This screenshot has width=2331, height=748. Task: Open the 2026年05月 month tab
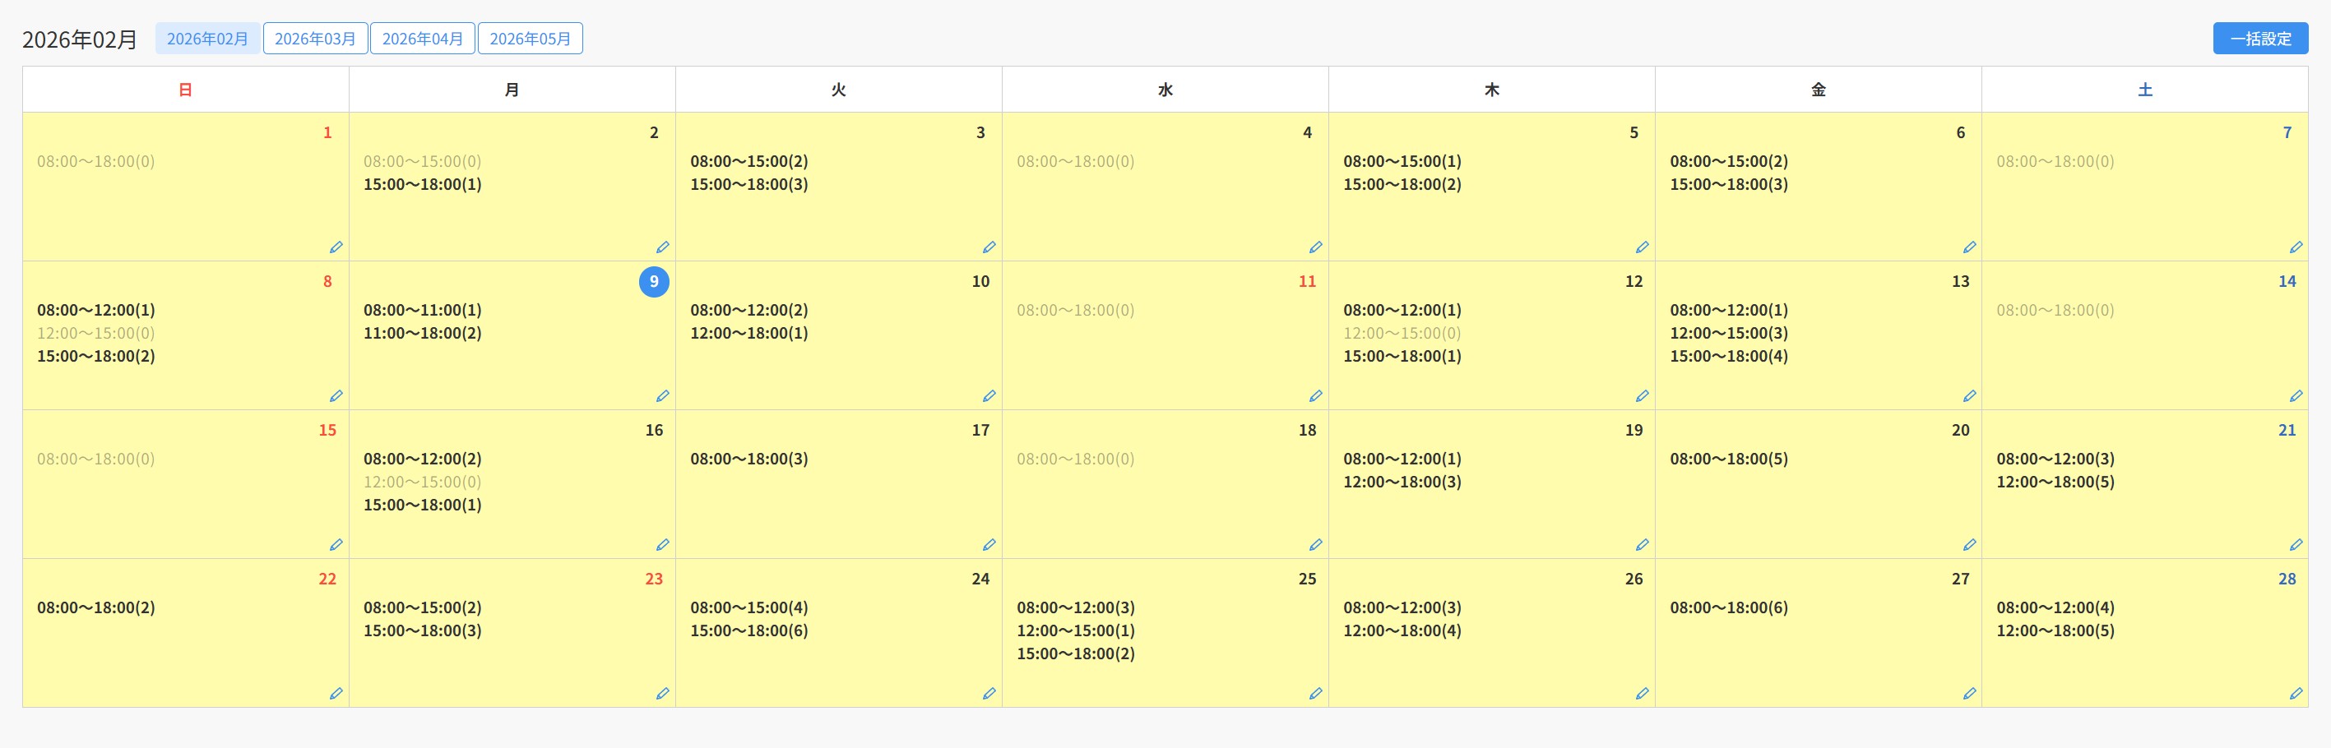tap(531, 39)
